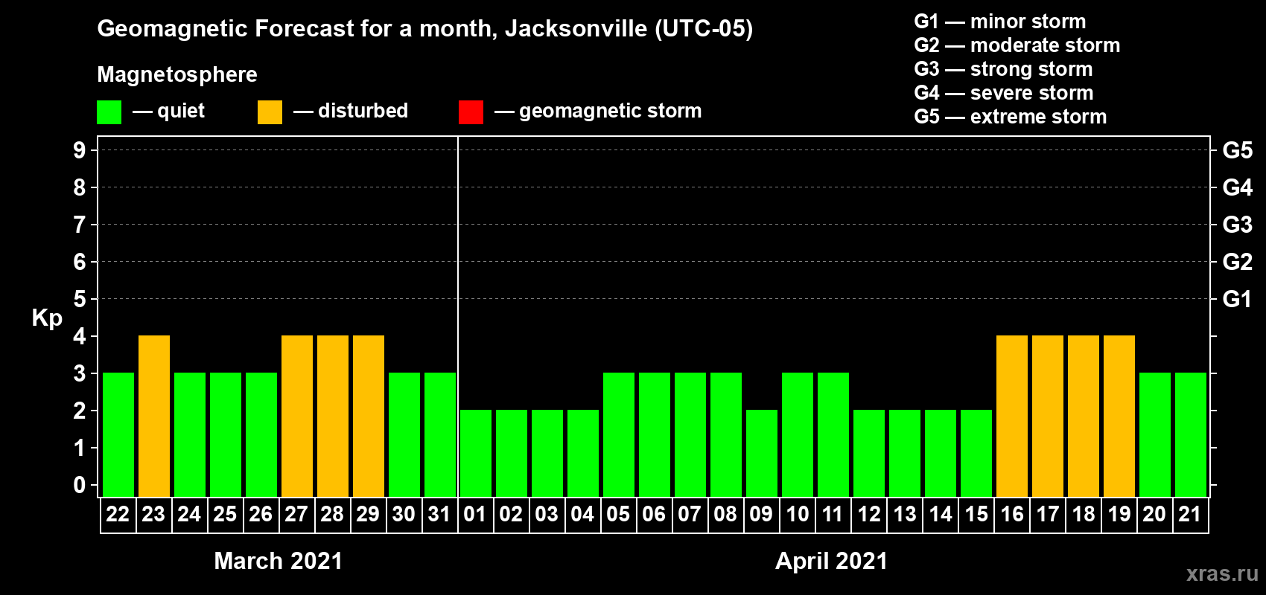Click the '— geomagnetic storm' legend label
The height and width of the screenshot is (595, 1266).
point(598,112)
